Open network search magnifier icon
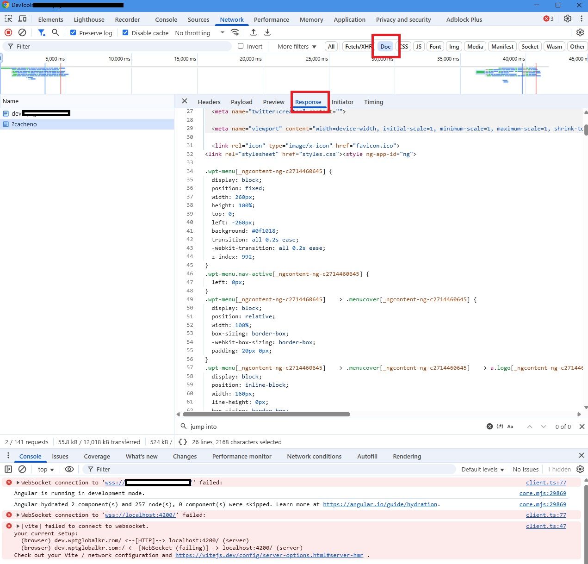The height and width of the screenshot is (564, 588). tap(56, 32)
